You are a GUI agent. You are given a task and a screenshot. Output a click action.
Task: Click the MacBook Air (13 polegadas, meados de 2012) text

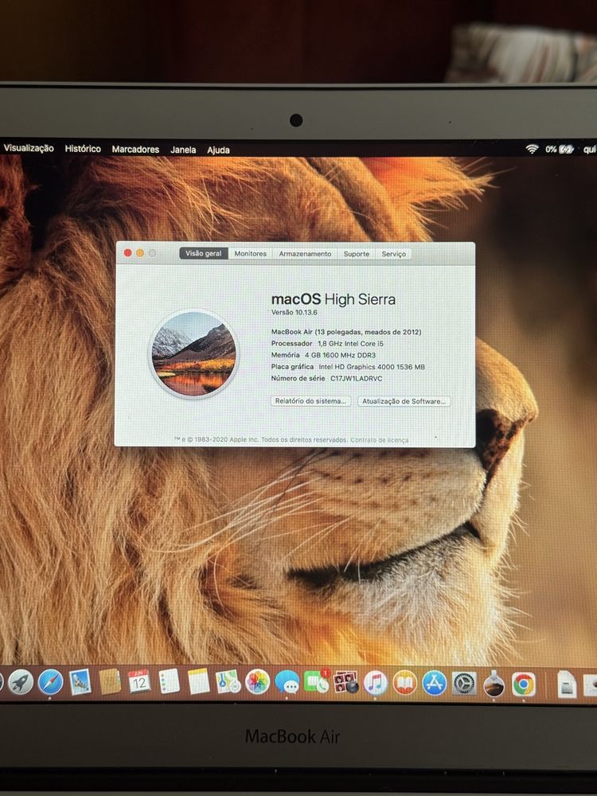point(346,332)
